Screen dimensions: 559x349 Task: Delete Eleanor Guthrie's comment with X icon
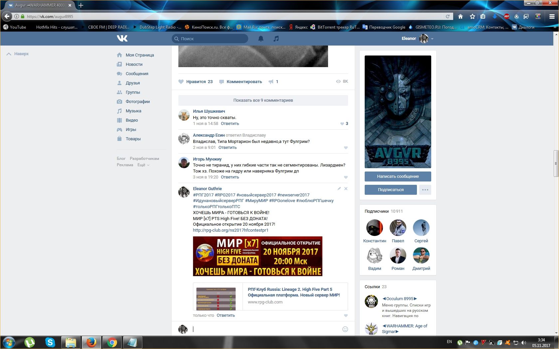346,188
